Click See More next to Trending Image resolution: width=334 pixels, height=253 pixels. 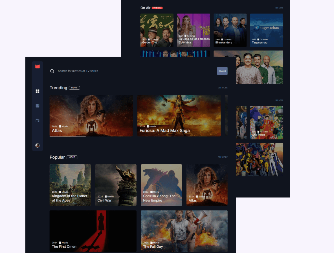click(x=223, y=88)
